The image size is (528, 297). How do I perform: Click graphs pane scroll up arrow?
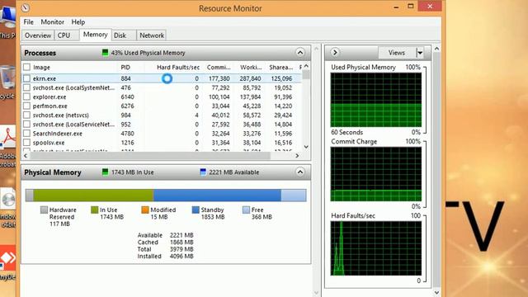point(436,49)
